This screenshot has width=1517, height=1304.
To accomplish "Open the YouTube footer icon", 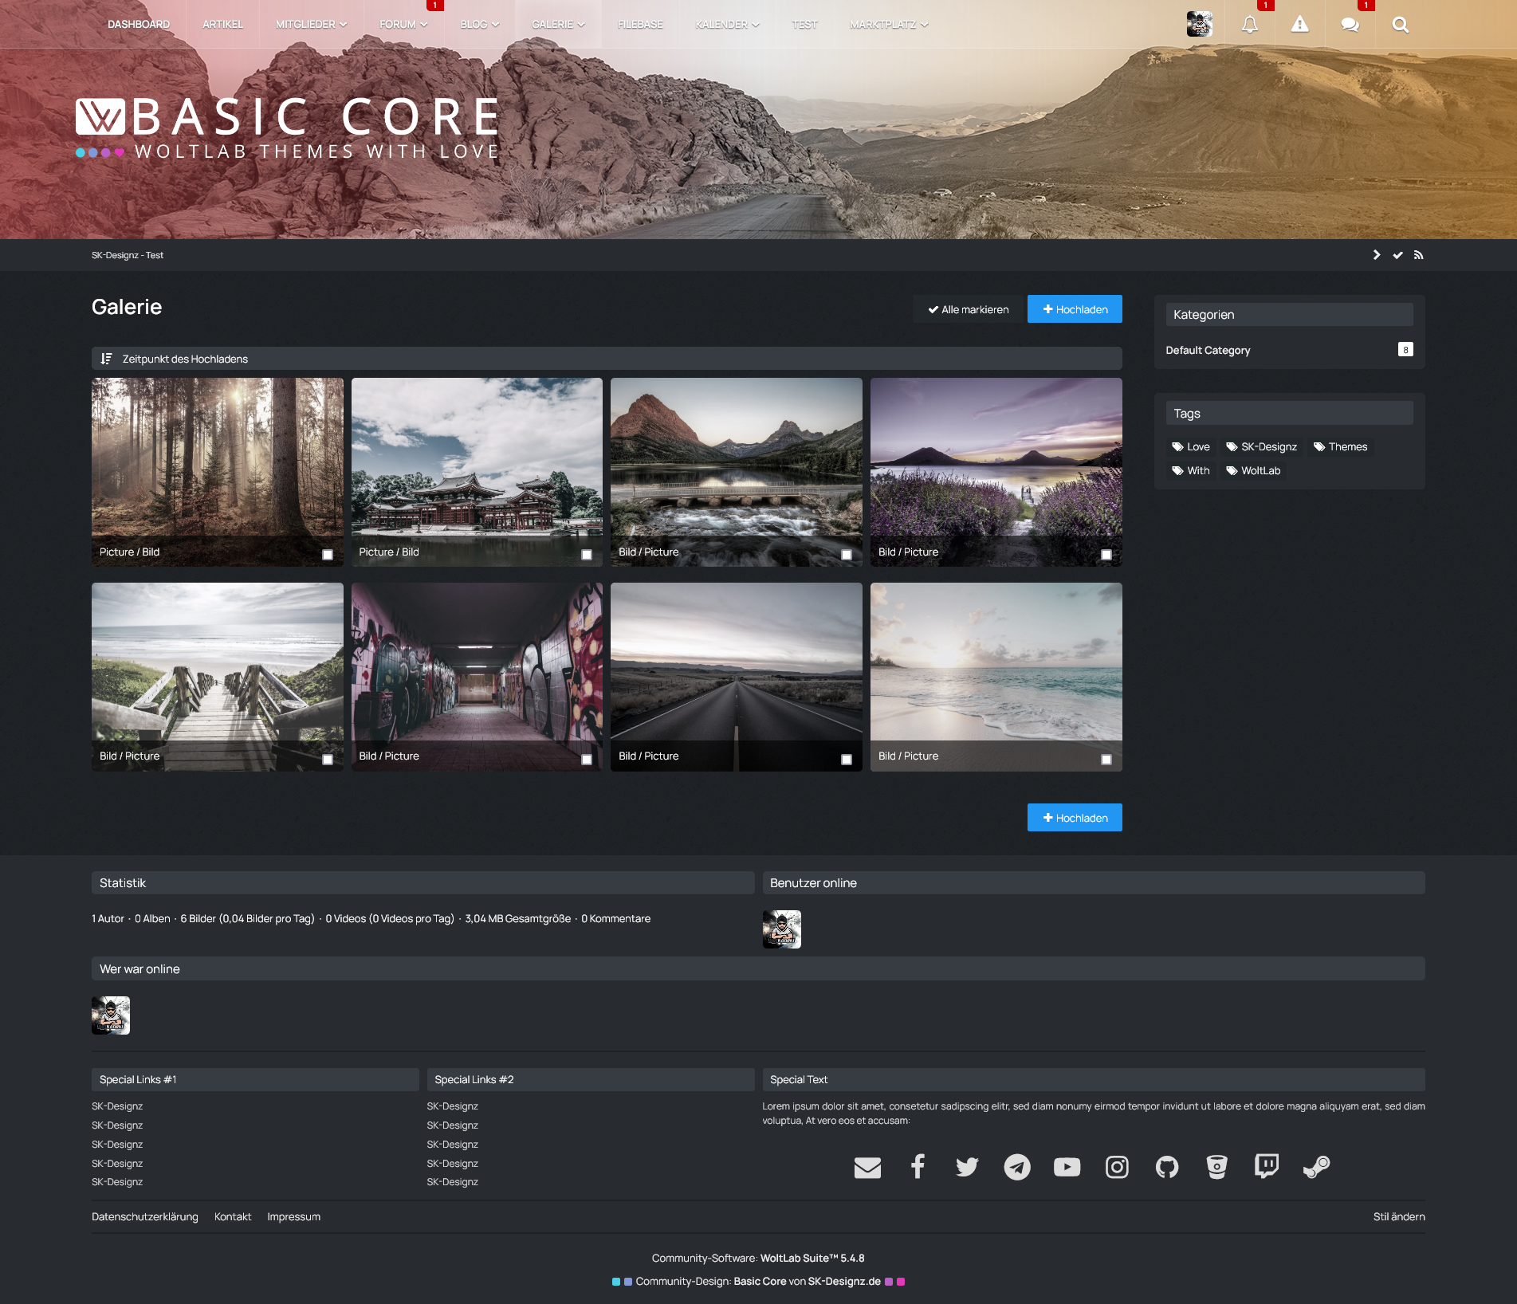I will pos(1067,1167).
